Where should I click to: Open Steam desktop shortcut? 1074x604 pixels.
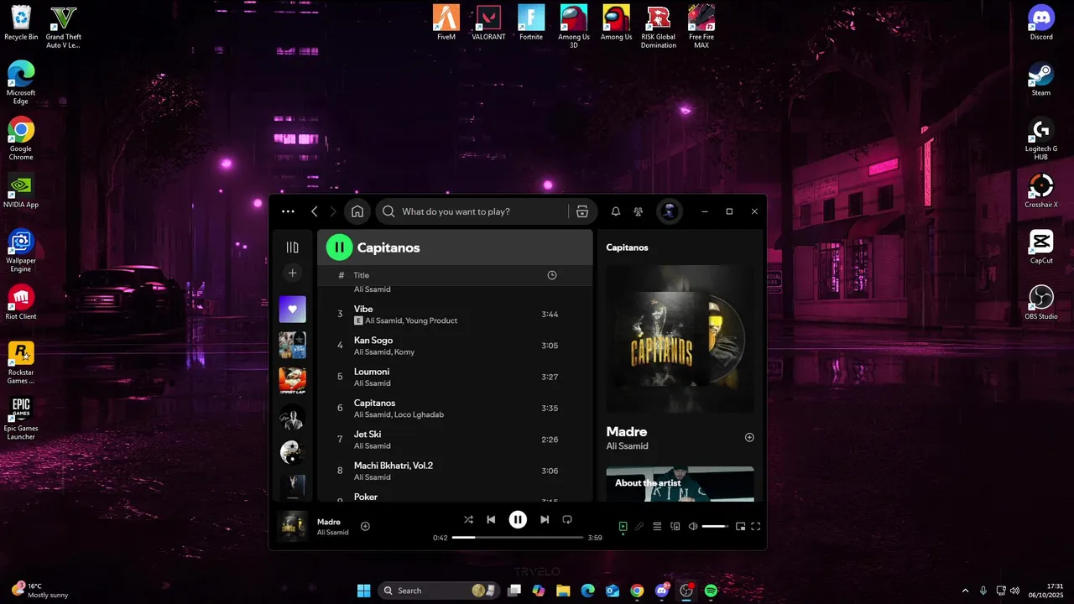(1041, 79)
